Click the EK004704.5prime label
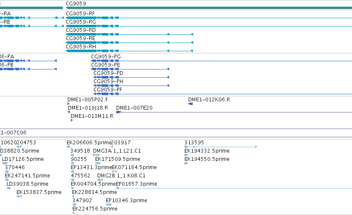 point(93,184)
